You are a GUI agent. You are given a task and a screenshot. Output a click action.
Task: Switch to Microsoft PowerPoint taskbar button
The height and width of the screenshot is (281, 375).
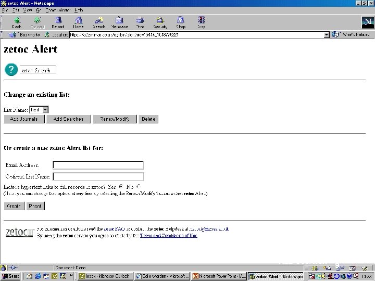click(219, 276)
